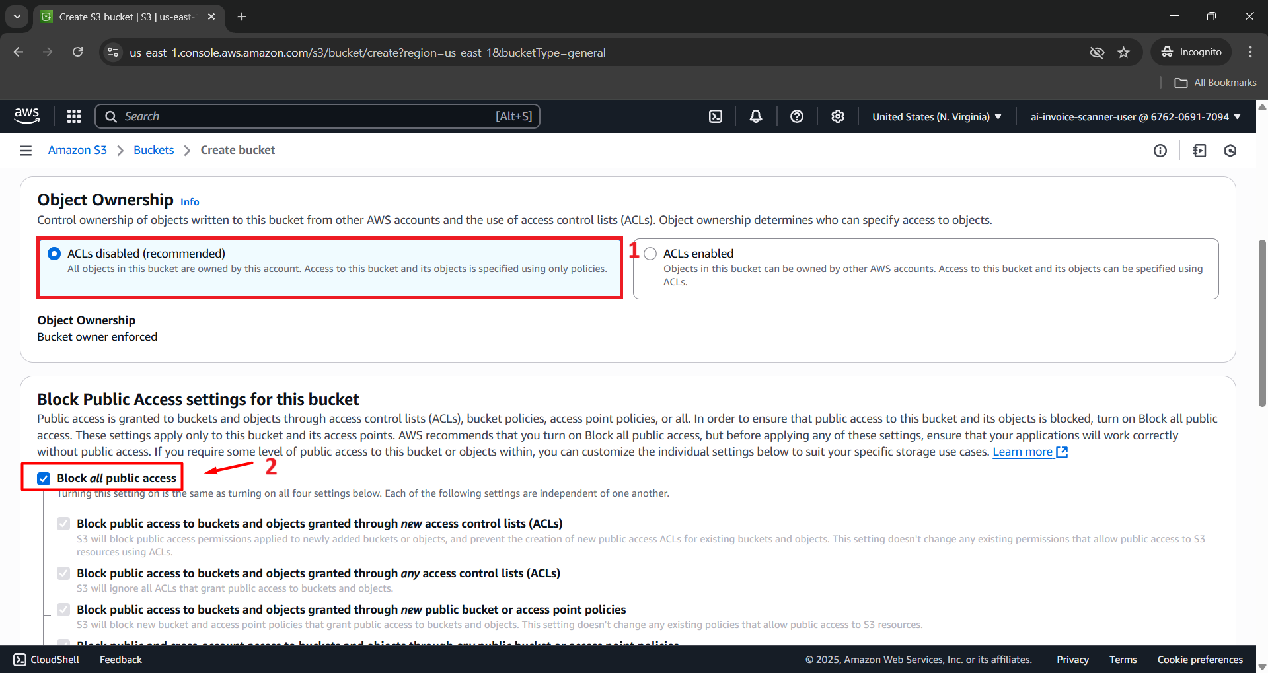This screenshot has width=1268, height=673.
Task: Uncheck Block all public access
Action: coord(44,478)
